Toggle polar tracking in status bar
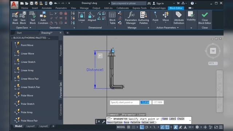 [x=147, y=127]
